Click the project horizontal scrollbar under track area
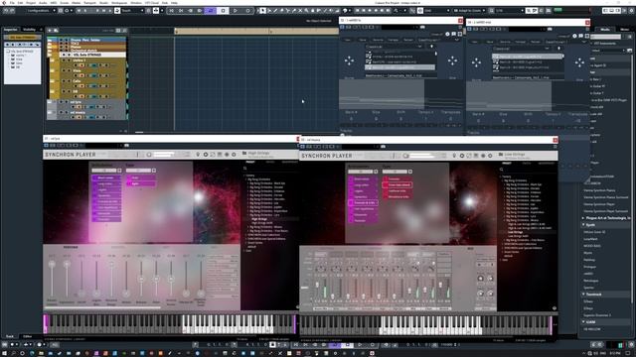This screenshot has width=636, height=357. 139,132
